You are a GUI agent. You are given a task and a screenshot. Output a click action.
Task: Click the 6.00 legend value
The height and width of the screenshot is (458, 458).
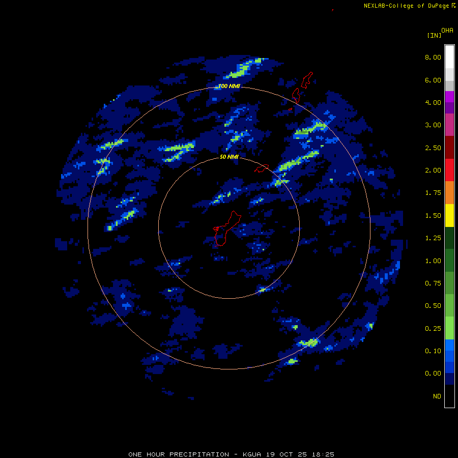click(433, 80)
